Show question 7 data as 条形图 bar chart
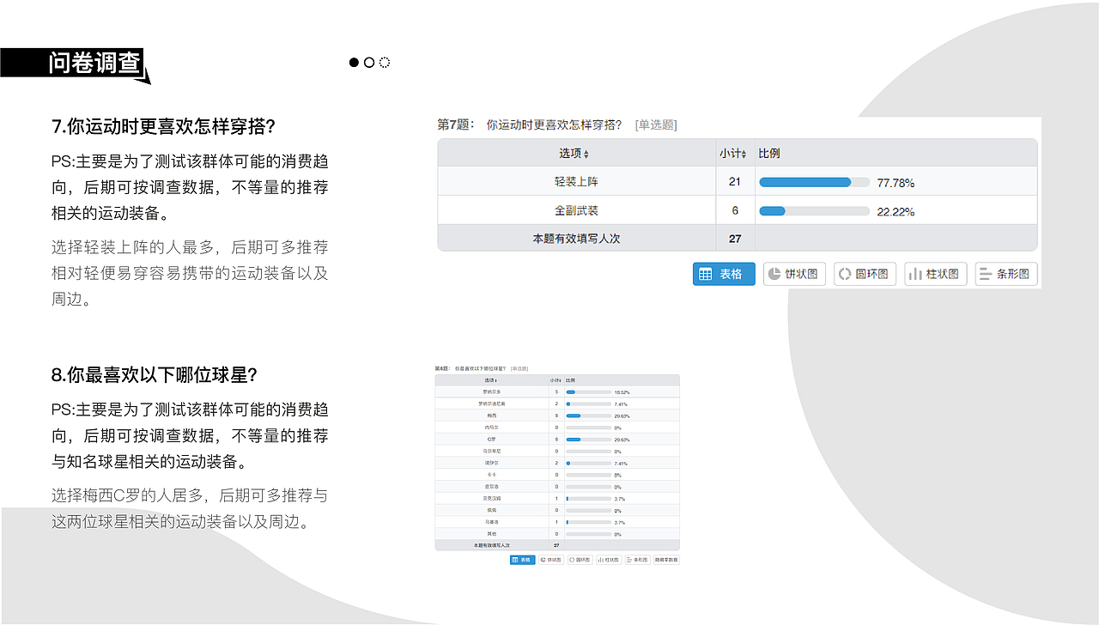 [1005, 274]
